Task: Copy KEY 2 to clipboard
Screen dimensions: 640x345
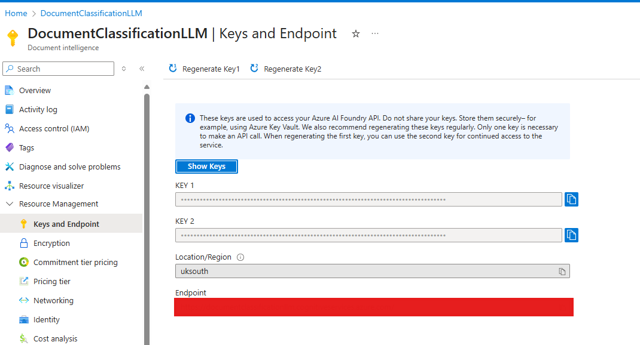Action: (571, 235)
